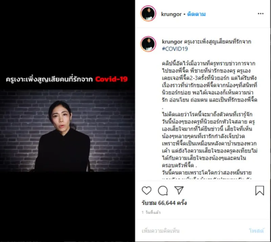Screen dimensions: 271x242
Task: Click the black area above the video title
Action: [x=67, y=36]
